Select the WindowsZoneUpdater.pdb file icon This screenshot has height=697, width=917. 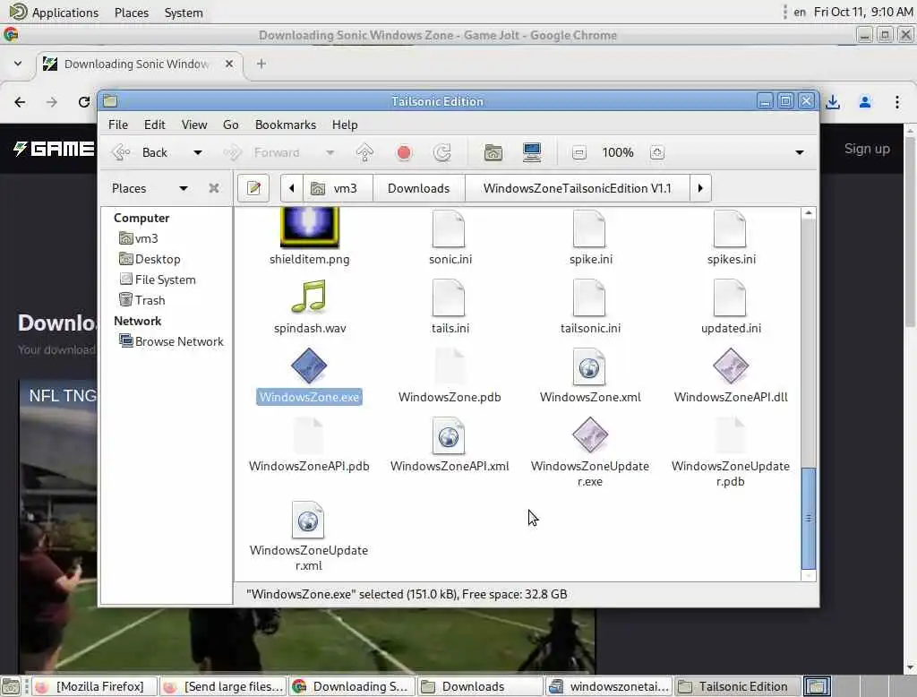(730, 435)
